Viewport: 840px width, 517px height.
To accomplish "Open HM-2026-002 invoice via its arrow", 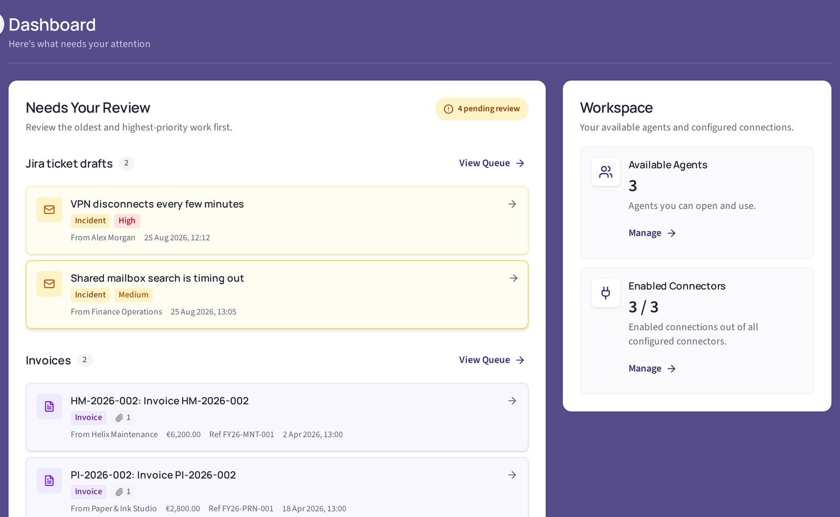I will [x=512, y=401].
